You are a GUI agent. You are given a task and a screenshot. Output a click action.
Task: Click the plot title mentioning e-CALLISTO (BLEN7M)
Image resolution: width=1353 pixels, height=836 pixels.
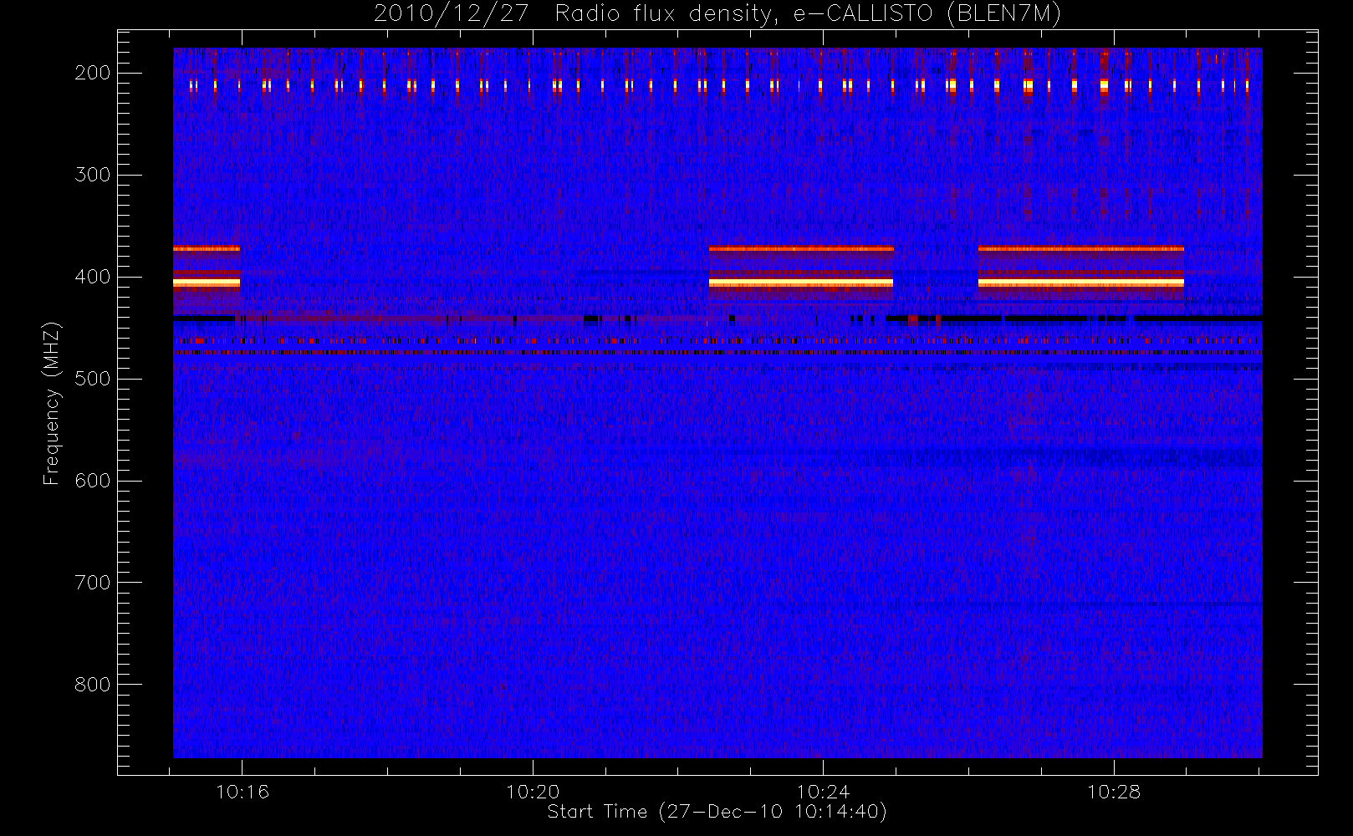point(717,14)
